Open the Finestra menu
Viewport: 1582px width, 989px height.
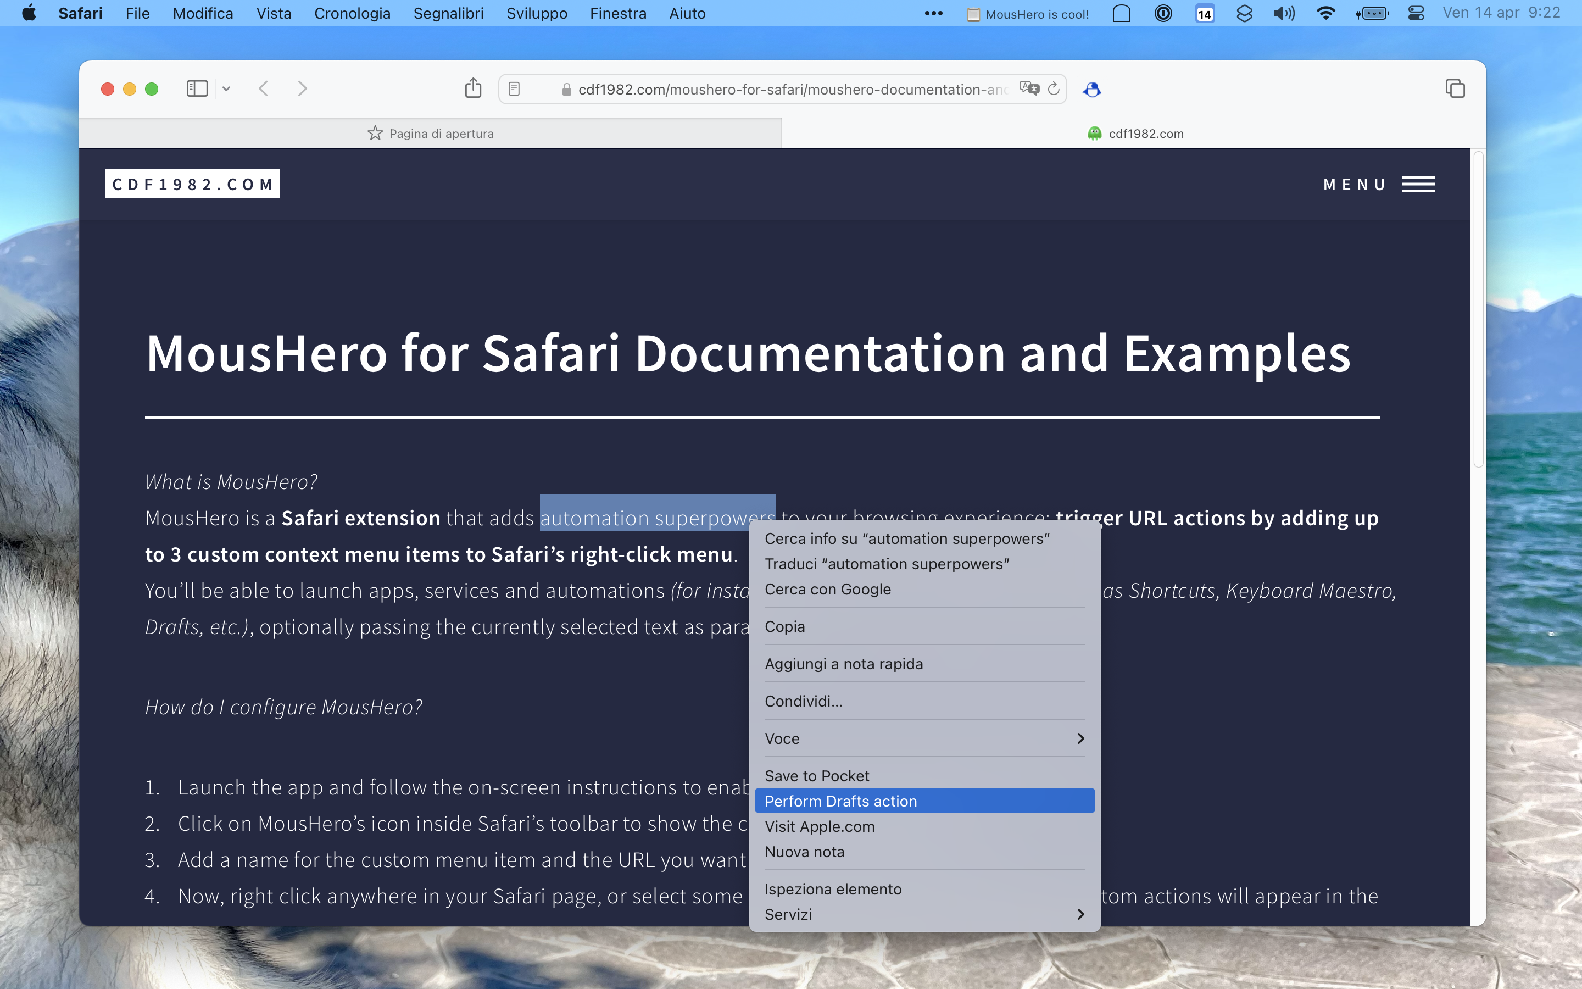[618, 13]
